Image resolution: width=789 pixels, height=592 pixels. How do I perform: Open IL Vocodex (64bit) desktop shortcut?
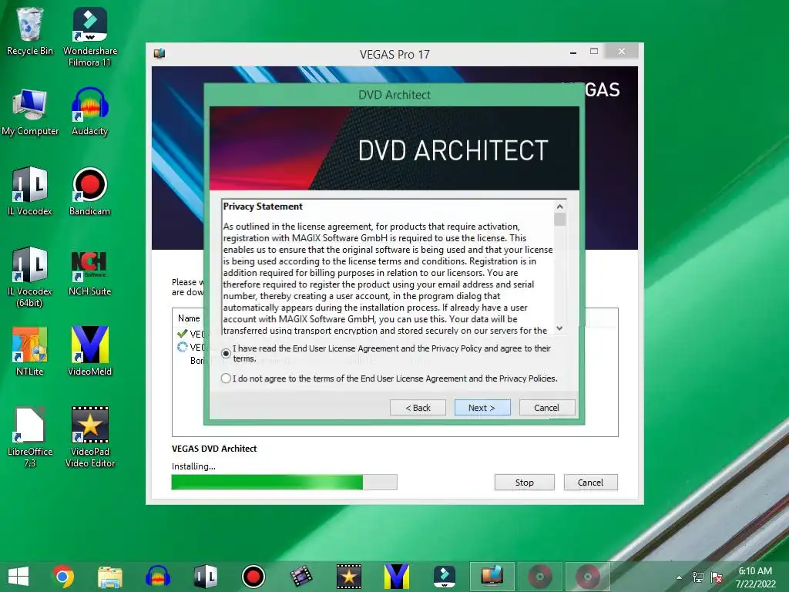click(x=30, y=277)
